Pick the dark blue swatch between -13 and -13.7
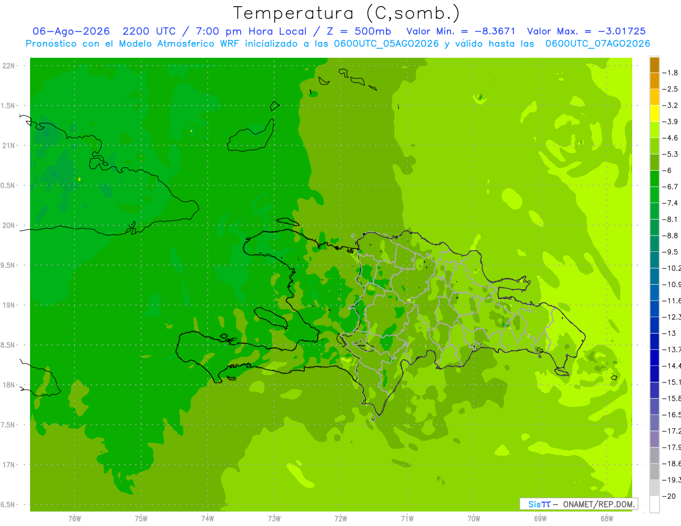The image size is (681, 526). point(654,342)
